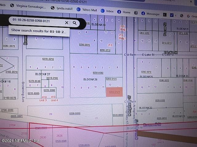
Task: Click parcel label 0260-0120
Action: click(x=111, y=79)
